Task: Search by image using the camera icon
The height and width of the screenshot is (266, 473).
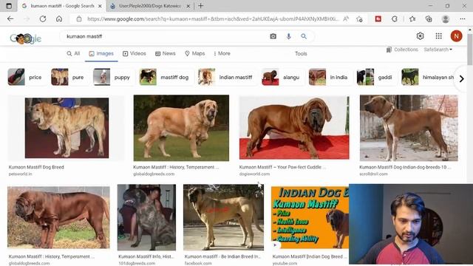Action: point(273,36)
